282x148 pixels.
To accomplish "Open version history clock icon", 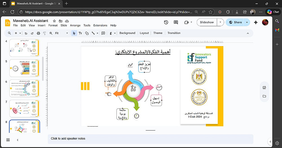I will [x=166, y=22].
